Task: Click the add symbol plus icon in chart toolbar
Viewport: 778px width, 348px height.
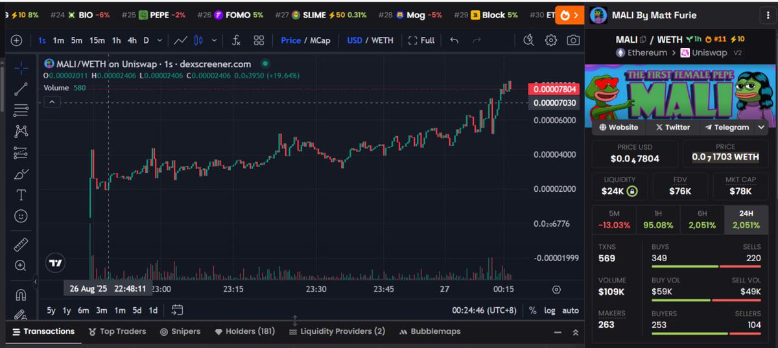Action: (x=16, y=40)
